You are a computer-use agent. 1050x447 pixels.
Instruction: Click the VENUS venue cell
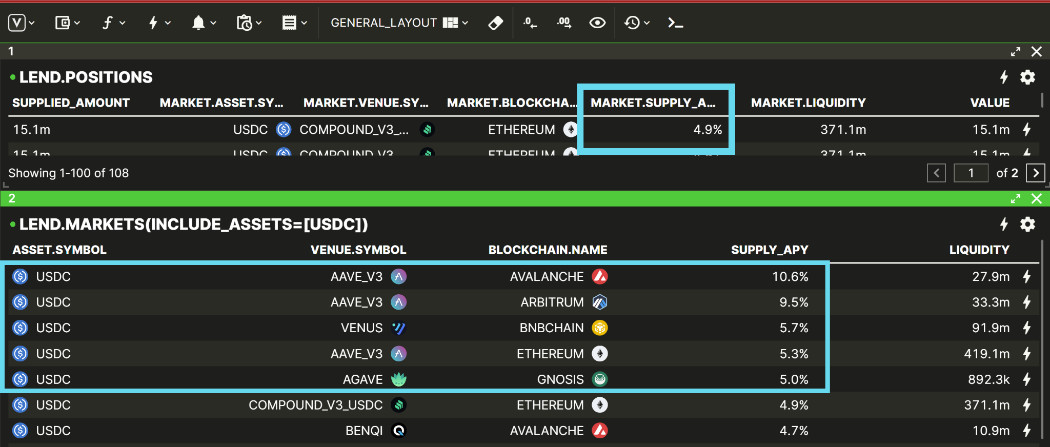coord(361,328)
